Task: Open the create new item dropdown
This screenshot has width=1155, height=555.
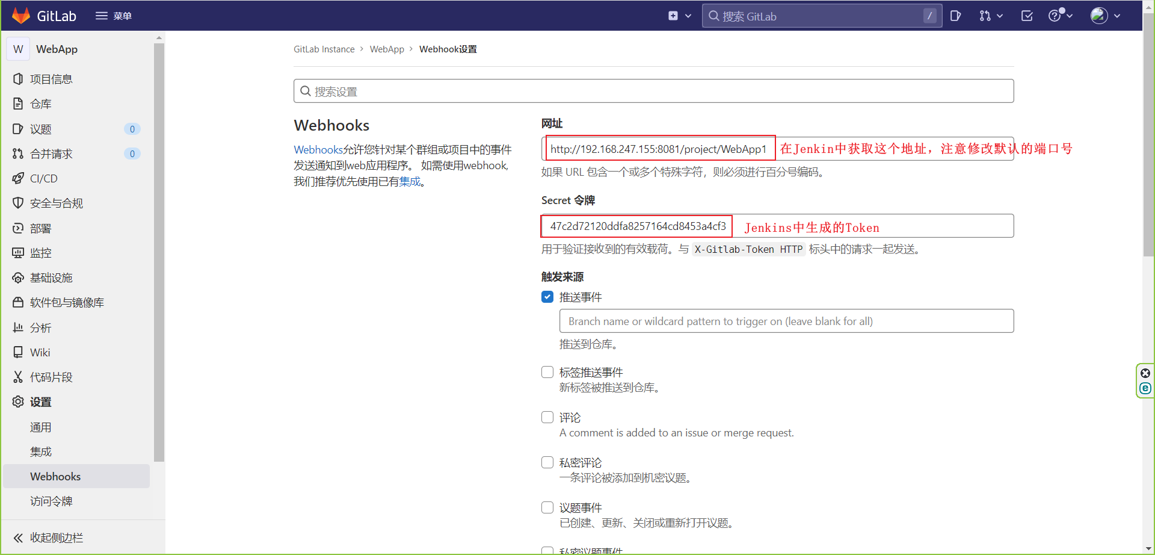Action: click(679, 16)
